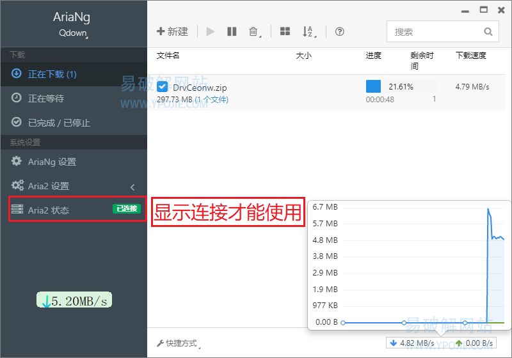Open 已完成 / 已停止 list

pos(58,123)
